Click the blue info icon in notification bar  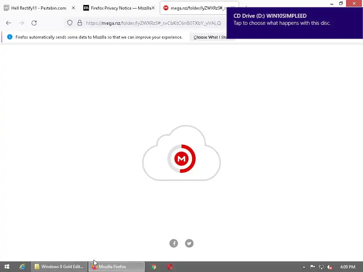pos(10,37)
